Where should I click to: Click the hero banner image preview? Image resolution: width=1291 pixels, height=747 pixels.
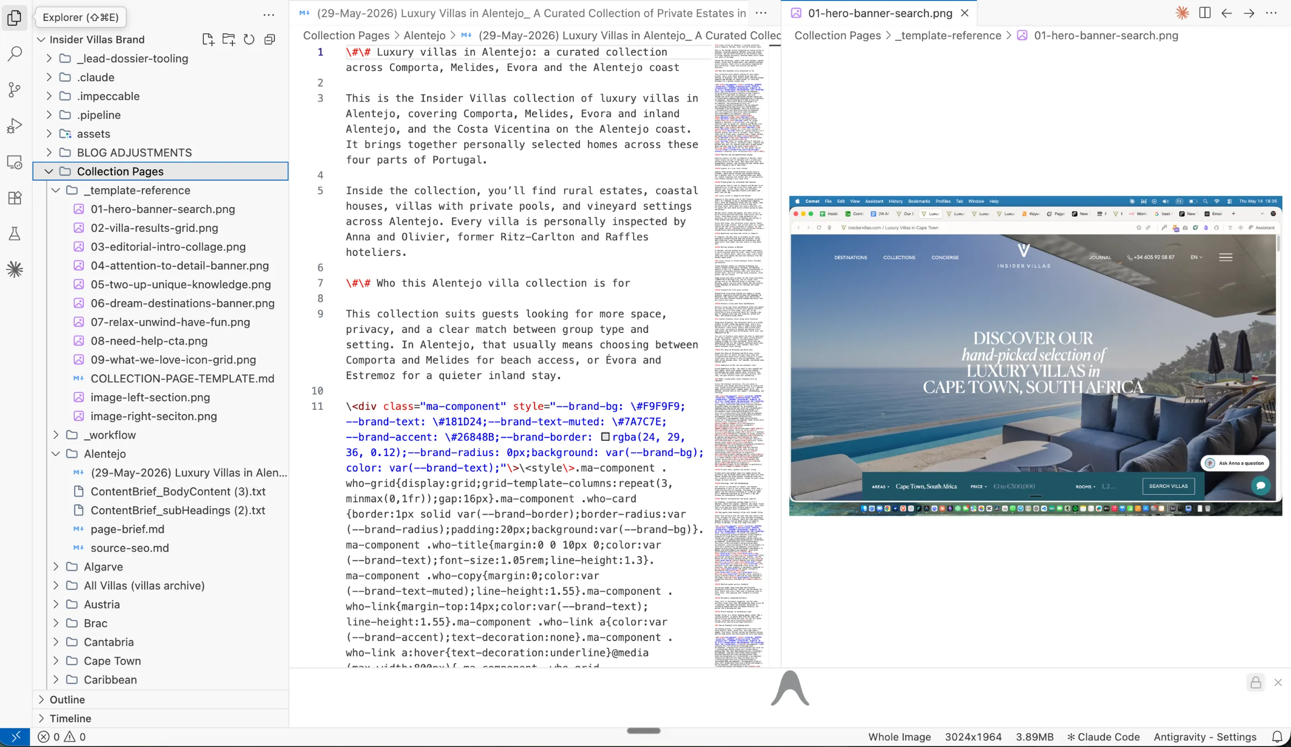pos(1035,355)
